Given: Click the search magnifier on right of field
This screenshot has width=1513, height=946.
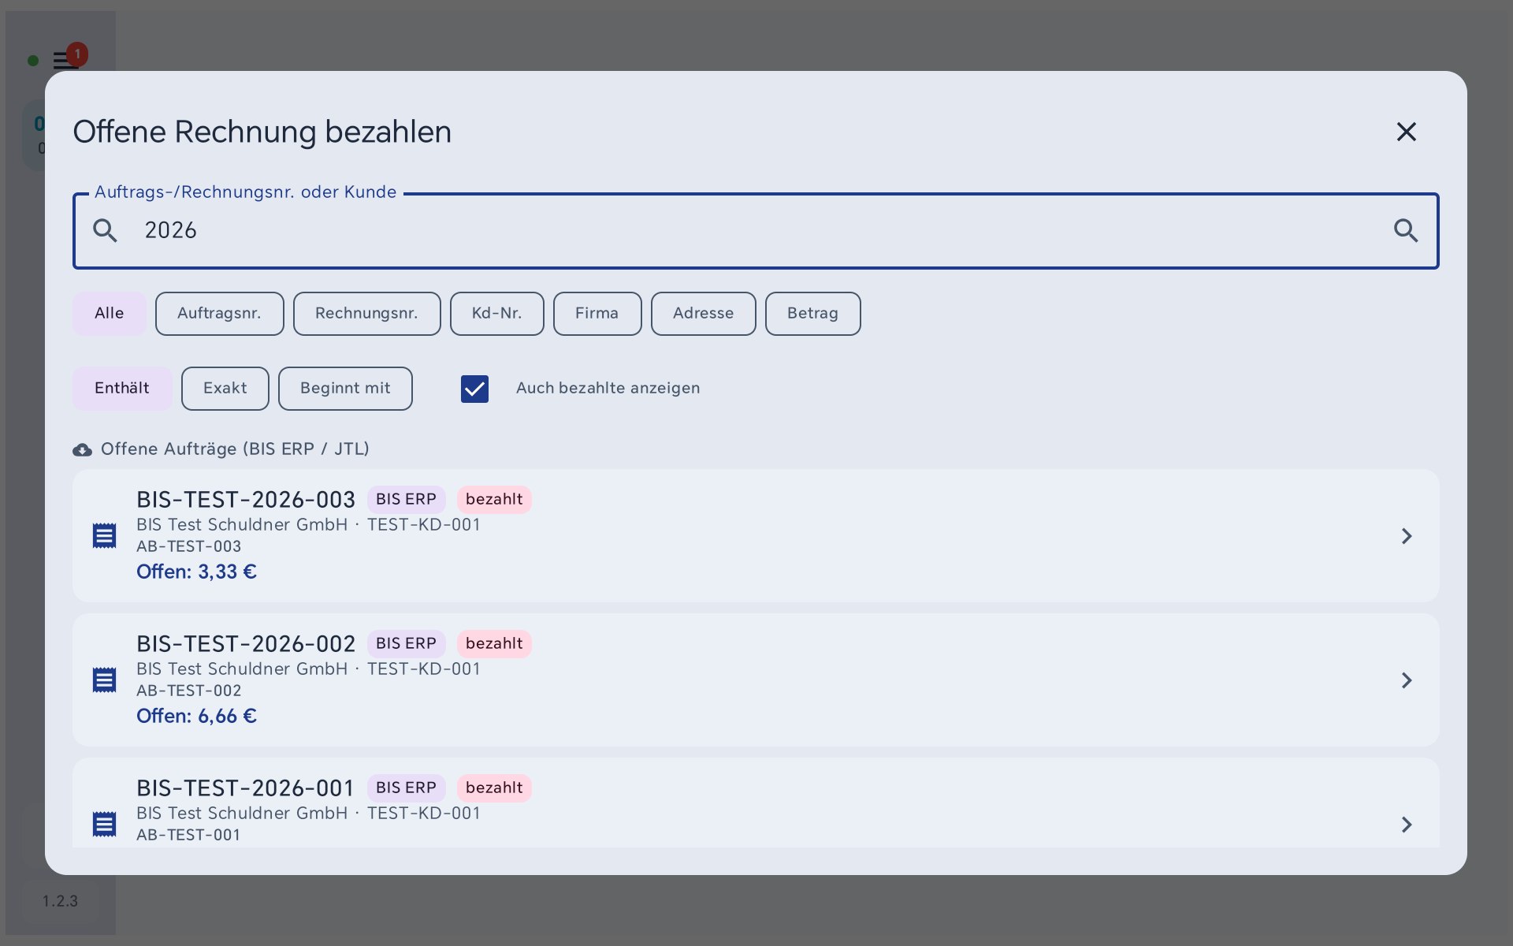Looking at the screenshot, I should tap(1406, 230).
